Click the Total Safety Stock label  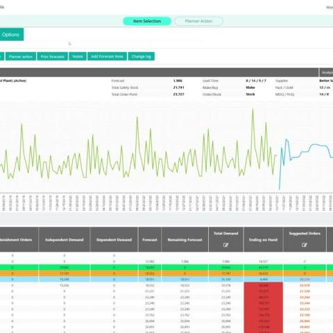pos(125,87)
